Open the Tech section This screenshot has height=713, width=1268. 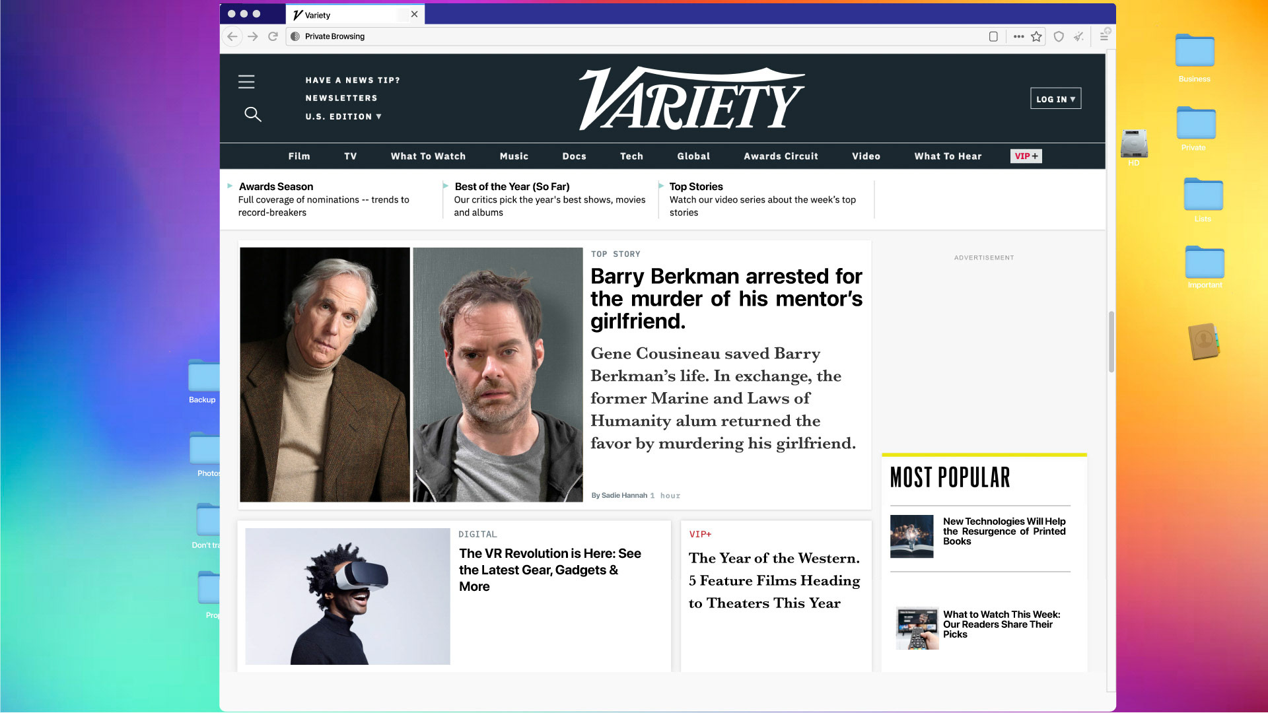point(631,156)
